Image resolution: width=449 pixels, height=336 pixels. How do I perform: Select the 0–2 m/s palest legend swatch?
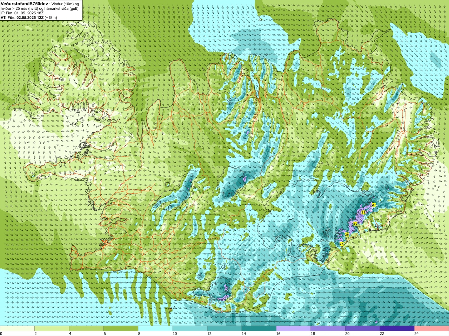click(17, 329)
